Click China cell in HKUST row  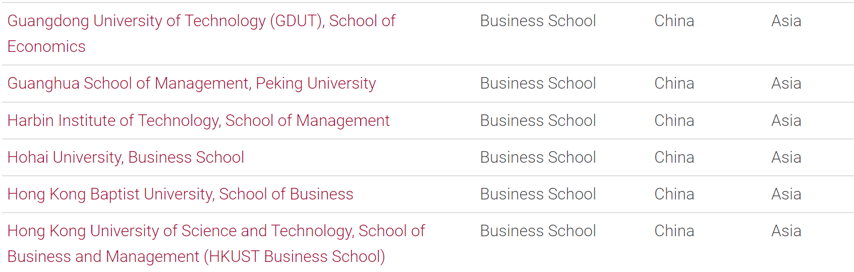[674, 231]
